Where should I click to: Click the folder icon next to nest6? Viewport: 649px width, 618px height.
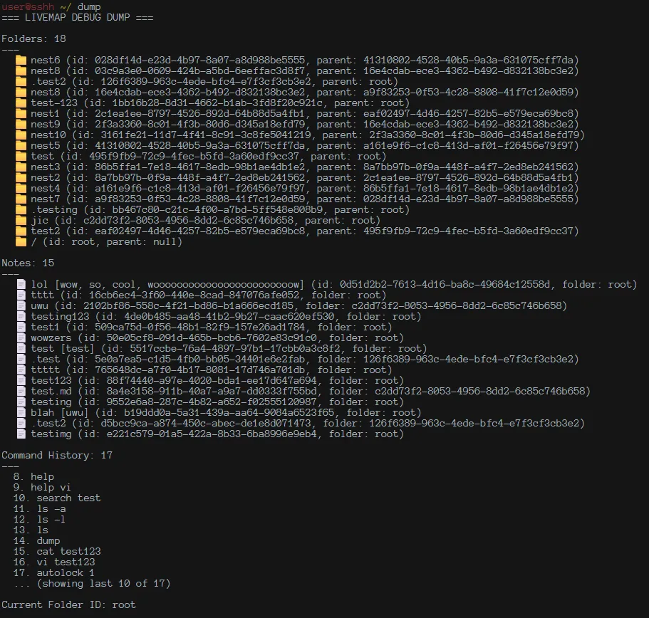click(21, 61)
